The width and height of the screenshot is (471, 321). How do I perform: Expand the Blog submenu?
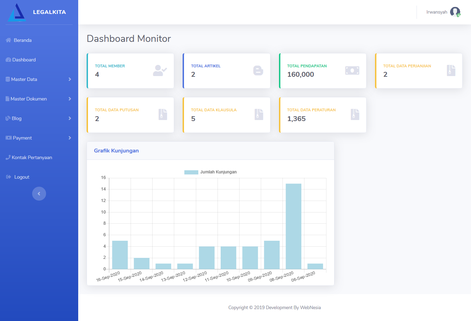[39, 118]
